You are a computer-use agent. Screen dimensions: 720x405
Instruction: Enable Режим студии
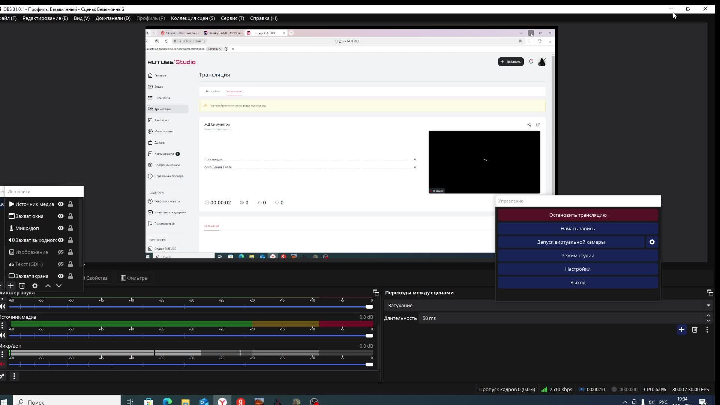tap(578, 255)
